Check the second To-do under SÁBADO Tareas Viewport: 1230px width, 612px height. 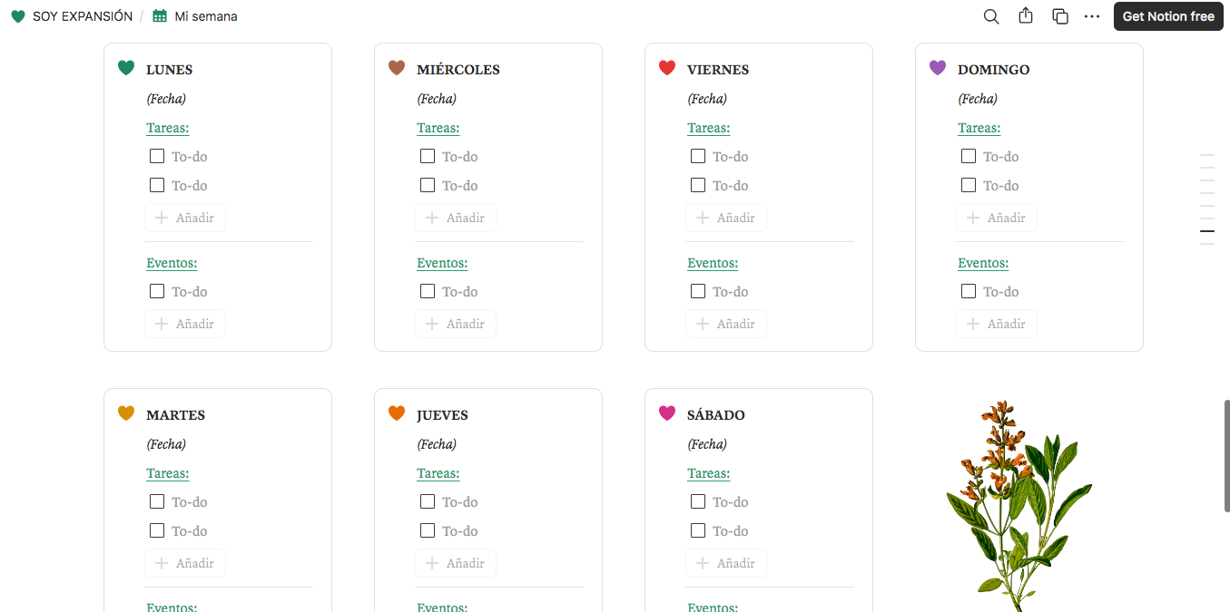point(697,530)
